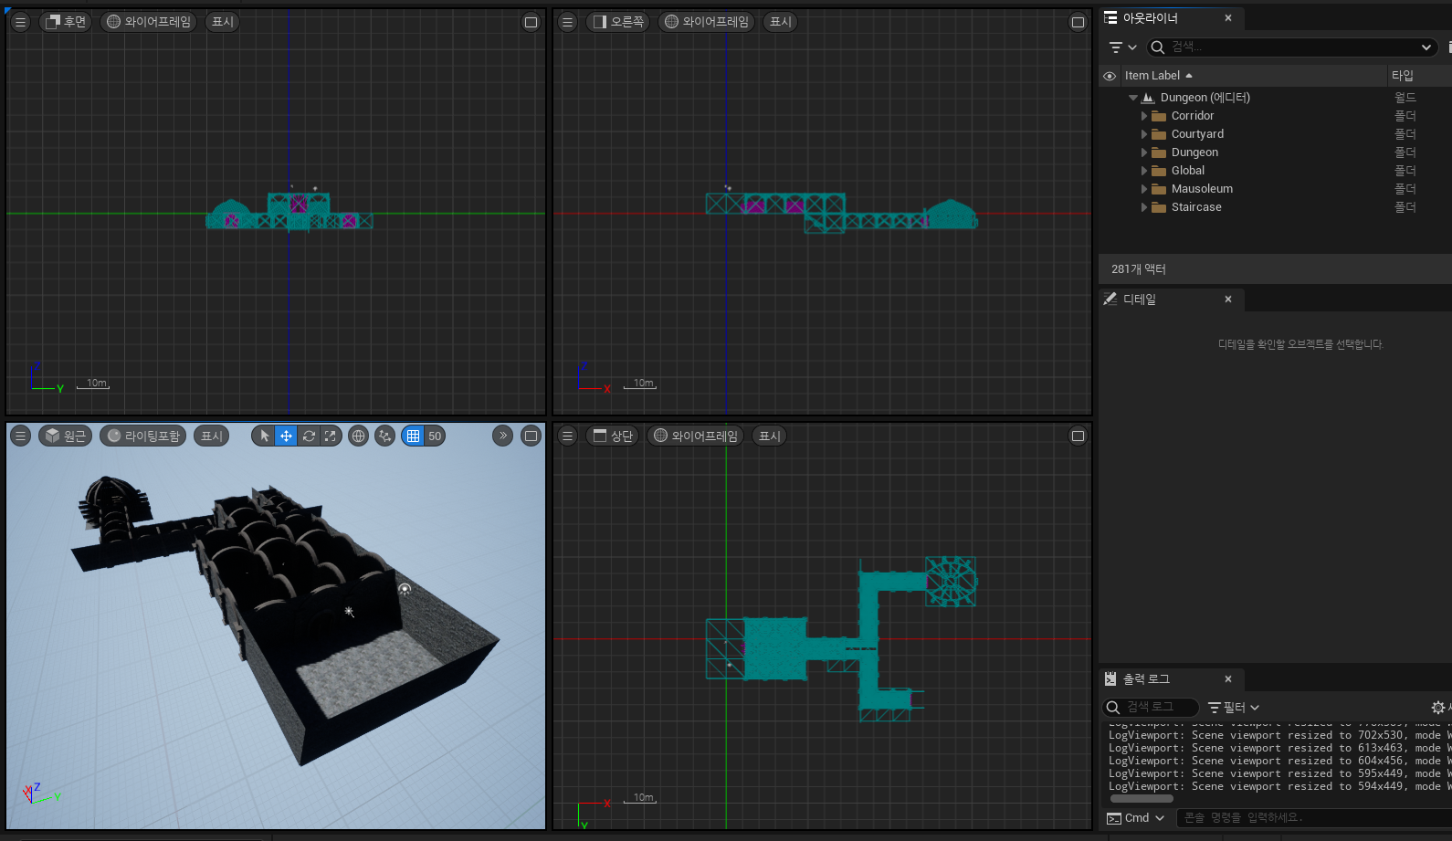Maximize the right (오른쪽) viewport
The width and height of the screenshot is (1452, 841).
click(x=1078, y=22)
